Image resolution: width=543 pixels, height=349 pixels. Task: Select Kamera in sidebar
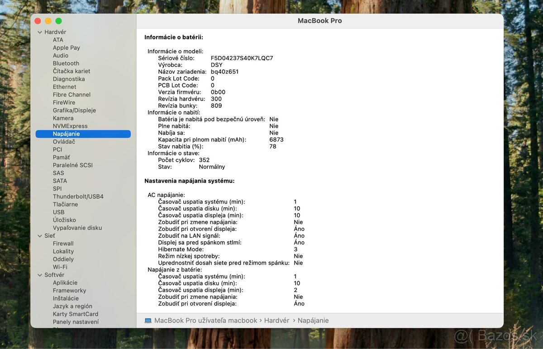point(63,118)
